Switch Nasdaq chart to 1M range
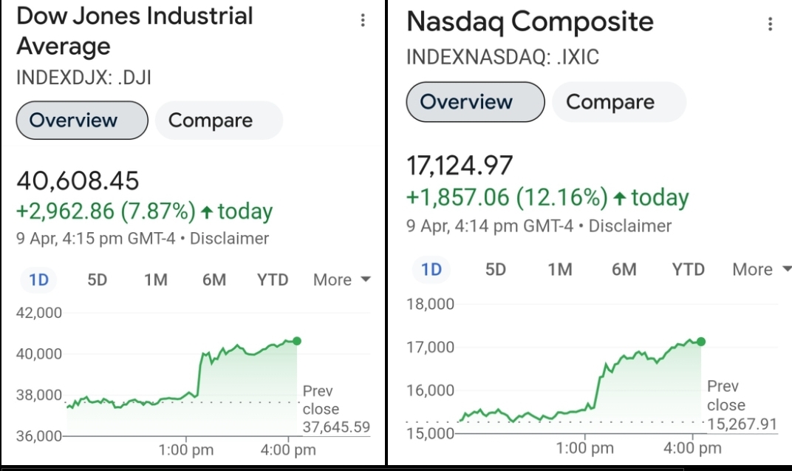The image size is (792, 471). tap(560, 269)
